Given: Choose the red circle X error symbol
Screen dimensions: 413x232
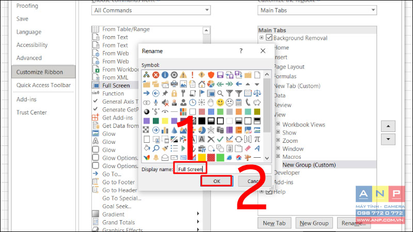Looking at the screenshot, I should coord(156,75).
